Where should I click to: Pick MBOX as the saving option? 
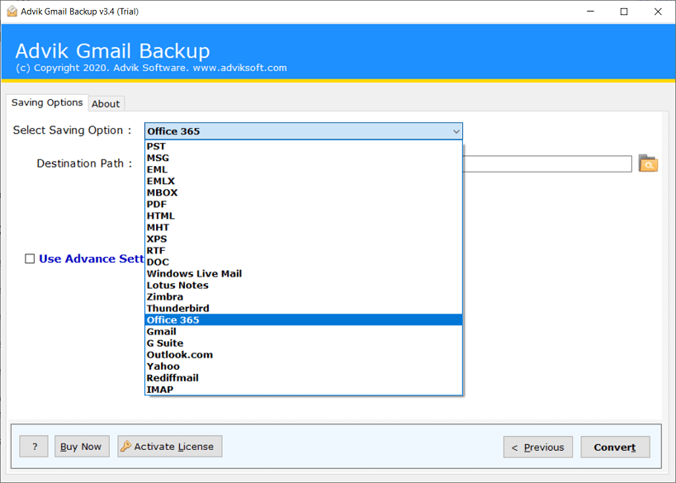304,192
